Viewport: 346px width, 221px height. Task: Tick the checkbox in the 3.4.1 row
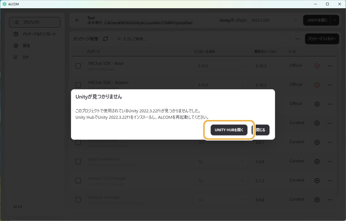point(78,142)
